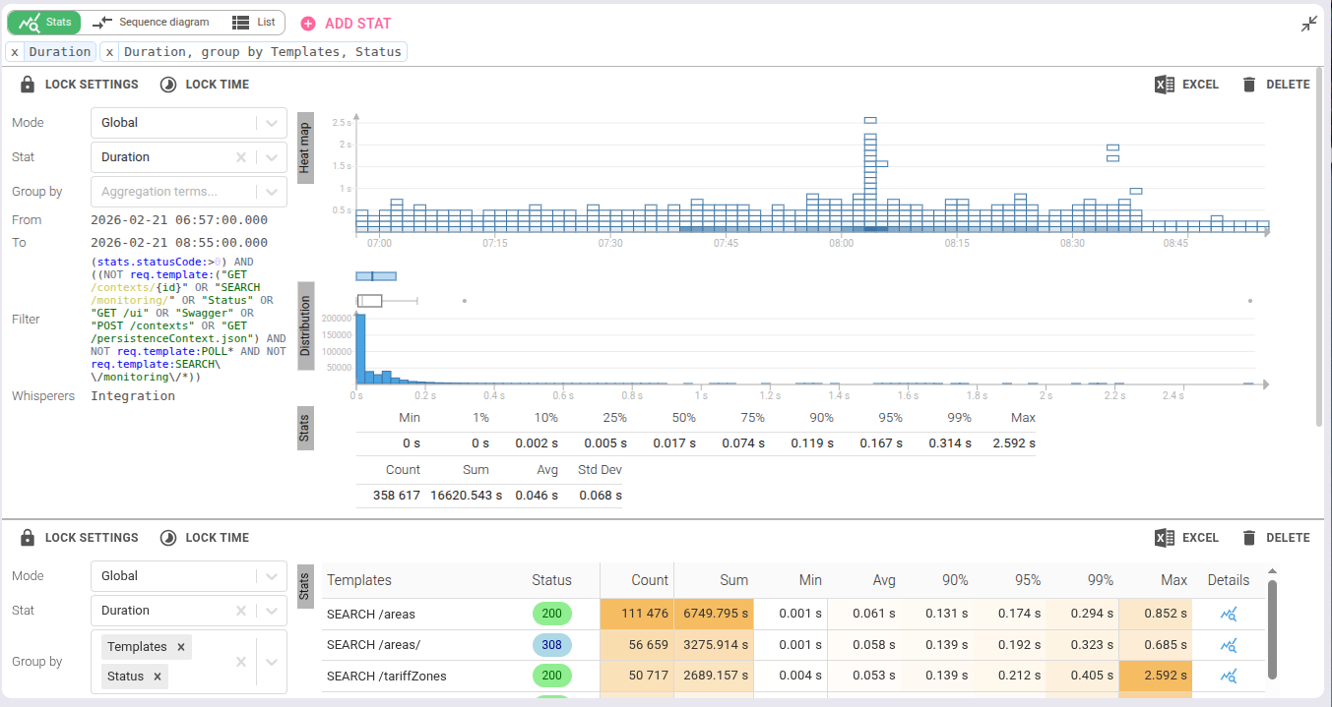This screenshot has width=1332, height=707.
Task: Toggle LOCK SETTINGS in the lower panel
Action: click(80, 538)
